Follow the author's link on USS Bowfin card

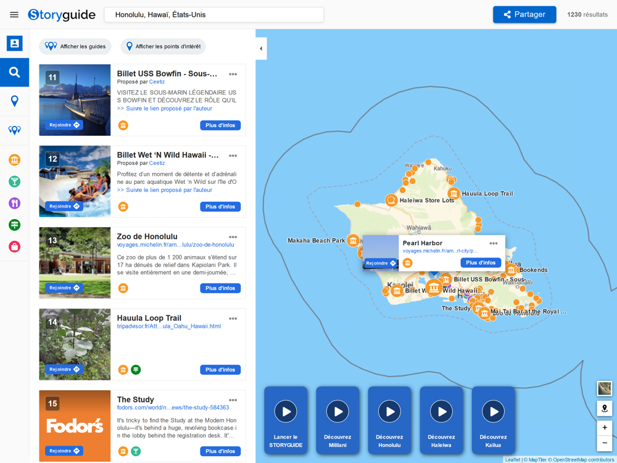(165, 109)
